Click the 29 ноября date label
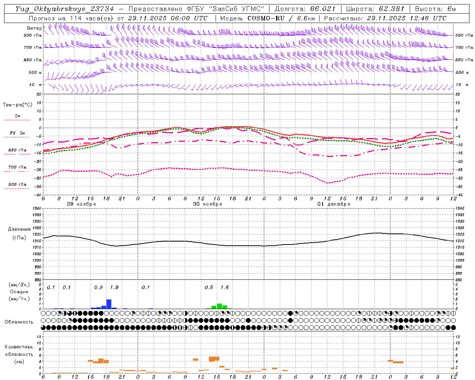Viewport: 475px width, 380px height. tap(81, 204)
